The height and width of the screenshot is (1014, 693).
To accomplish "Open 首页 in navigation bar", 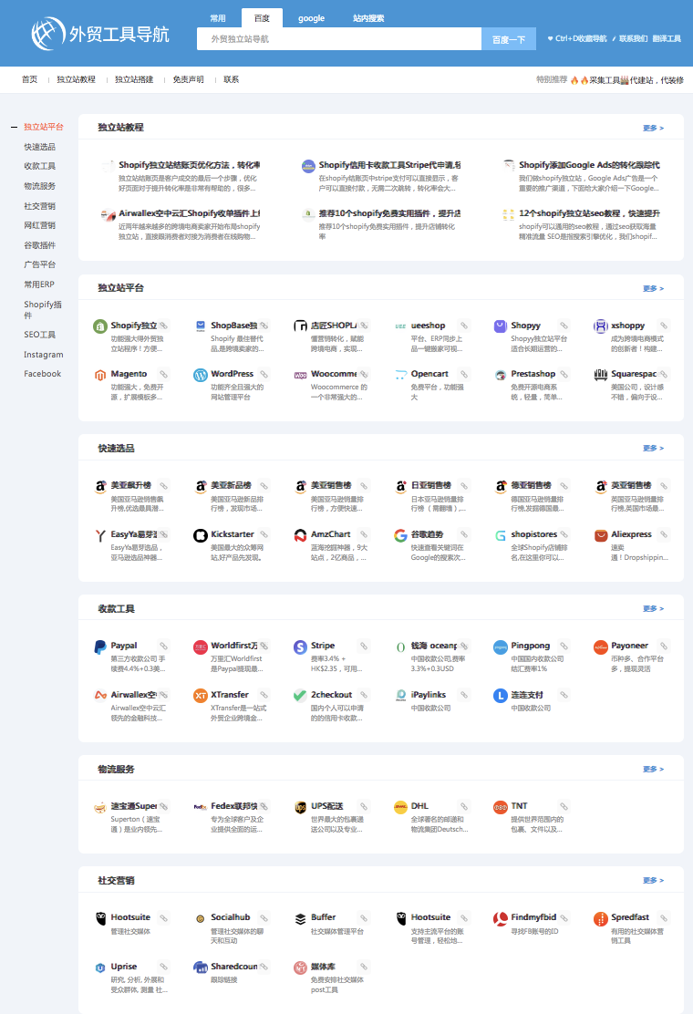I will click(30, 79).
